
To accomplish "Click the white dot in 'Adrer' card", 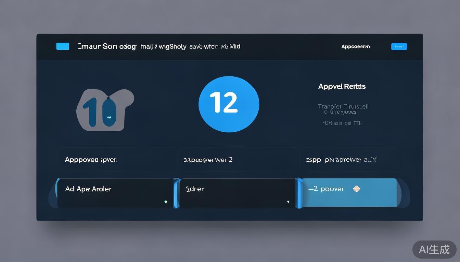I will point(288,202).
